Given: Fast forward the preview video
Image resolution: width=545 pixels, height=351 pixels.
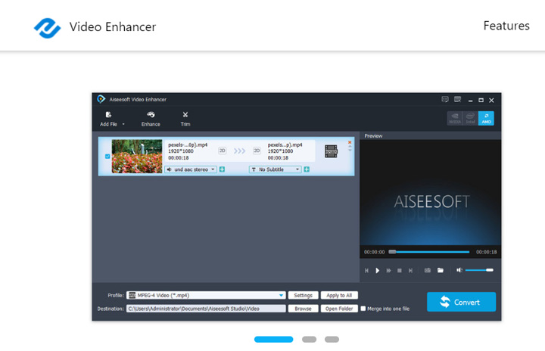Looking at the screenshot, I should tap(388, 270).
